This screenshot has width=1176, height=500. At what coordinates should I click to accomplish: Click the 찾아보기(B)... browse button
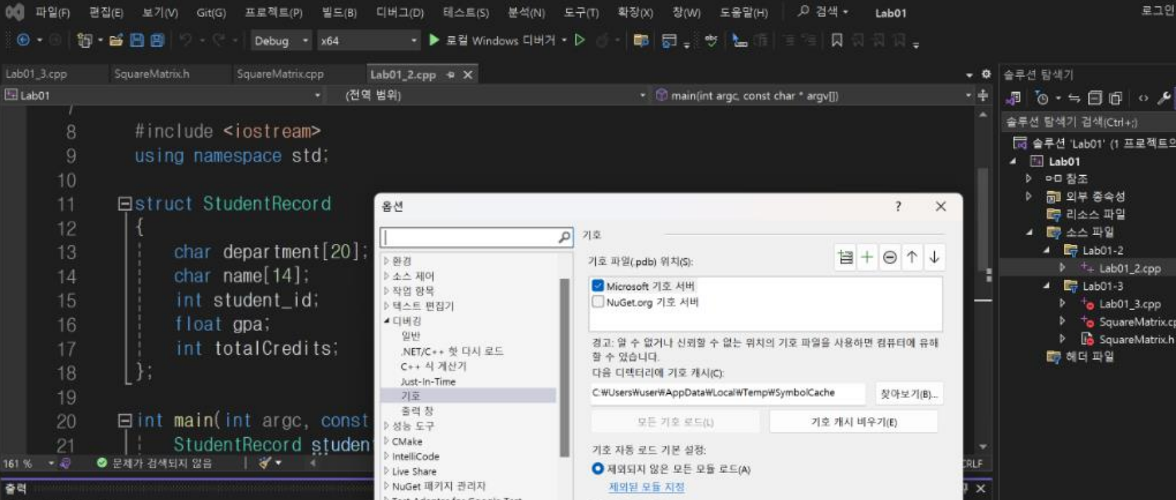pyautogui.click(x=909, y=394)
